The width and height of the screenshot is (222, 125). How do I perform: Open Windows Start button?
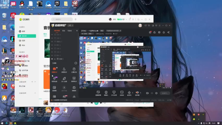[x=2, y=123]
